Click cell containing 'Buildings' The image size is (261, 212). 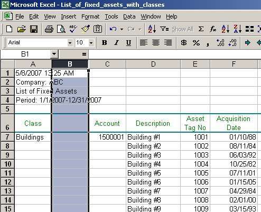pos(33,137)
